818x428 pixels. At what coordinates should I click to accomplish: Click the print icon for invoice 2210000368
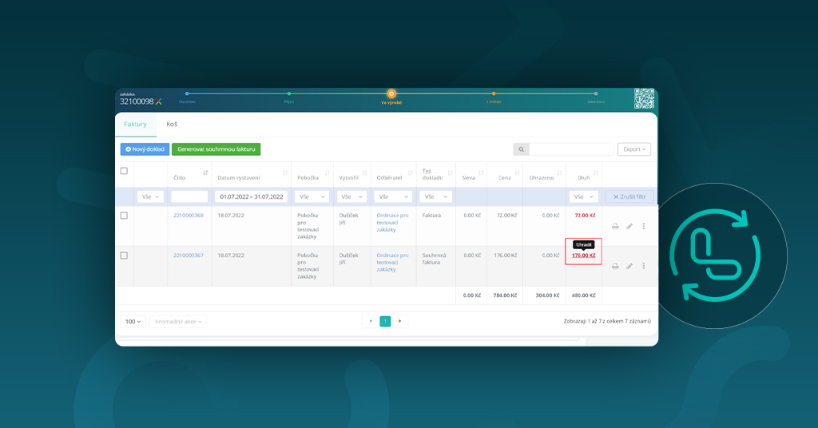click(x=615, y=226)
